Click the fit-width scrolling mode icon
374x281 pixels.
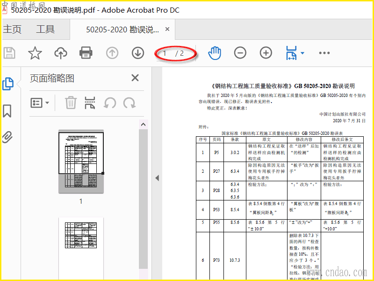tap(291, 53)
